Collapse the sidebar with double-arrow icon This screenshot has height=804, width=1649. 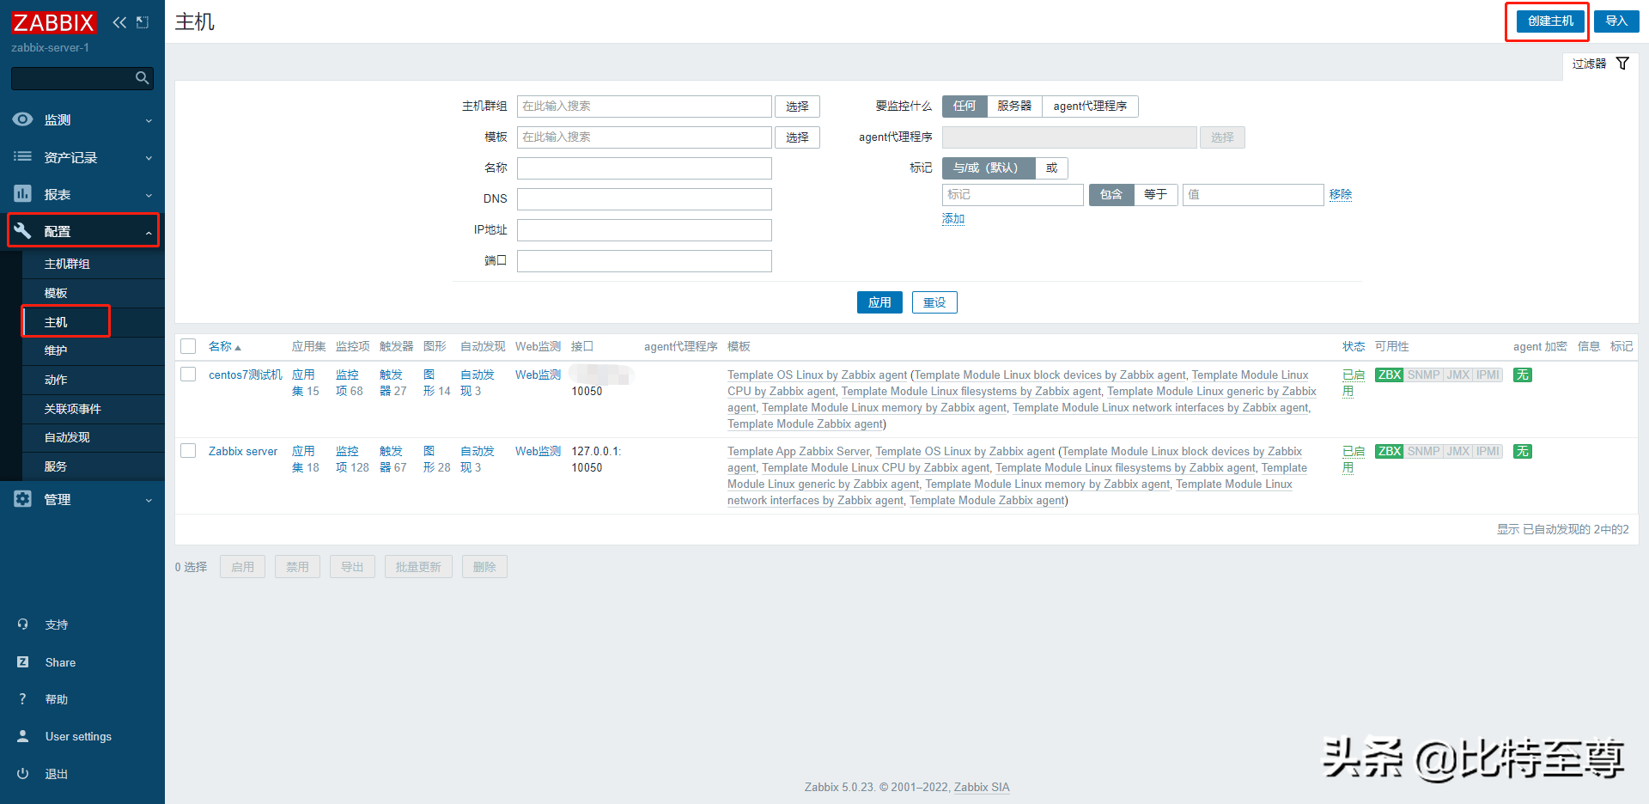coord(119,22)
